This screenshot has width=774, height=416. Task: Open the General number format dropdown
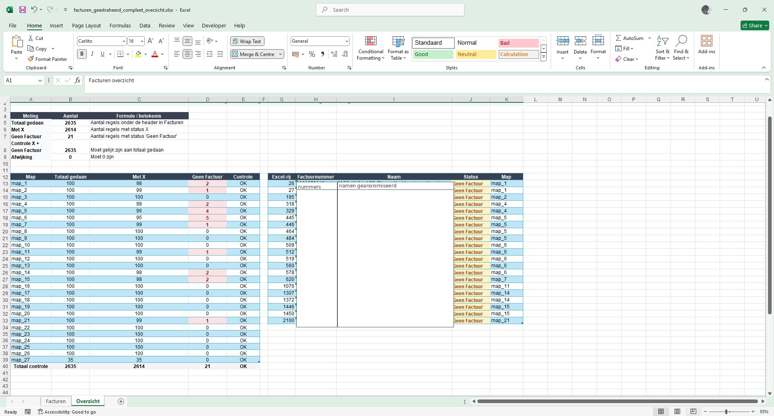pos(347,41)
